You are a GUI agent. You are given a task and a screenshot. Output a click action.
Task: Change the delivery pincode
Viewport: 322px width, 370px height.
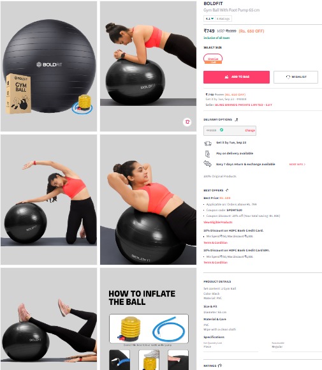(250, 130)
